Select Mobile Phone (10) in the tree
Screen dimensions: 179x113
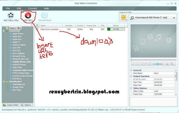(22, 62)
